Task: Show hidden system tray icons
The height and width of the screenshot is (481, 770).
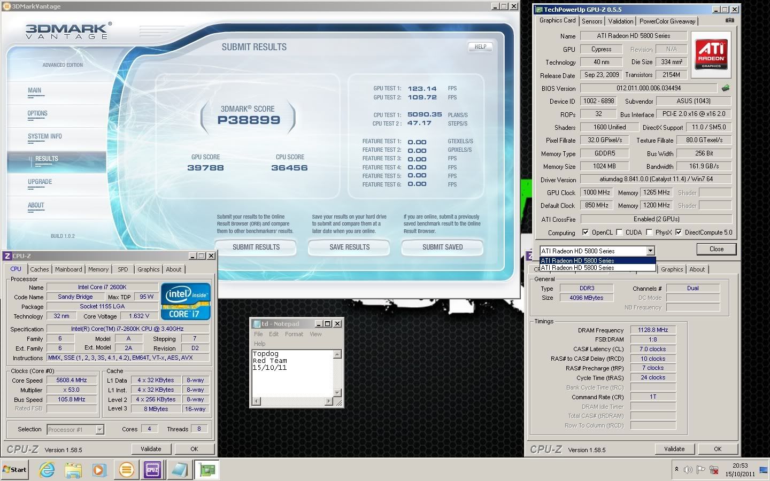Action: point(676,469)
